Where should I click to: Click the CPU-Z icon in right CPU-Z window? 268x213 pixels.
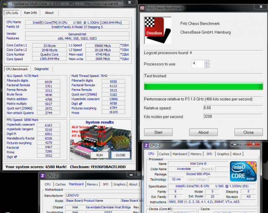click(146, 145)
